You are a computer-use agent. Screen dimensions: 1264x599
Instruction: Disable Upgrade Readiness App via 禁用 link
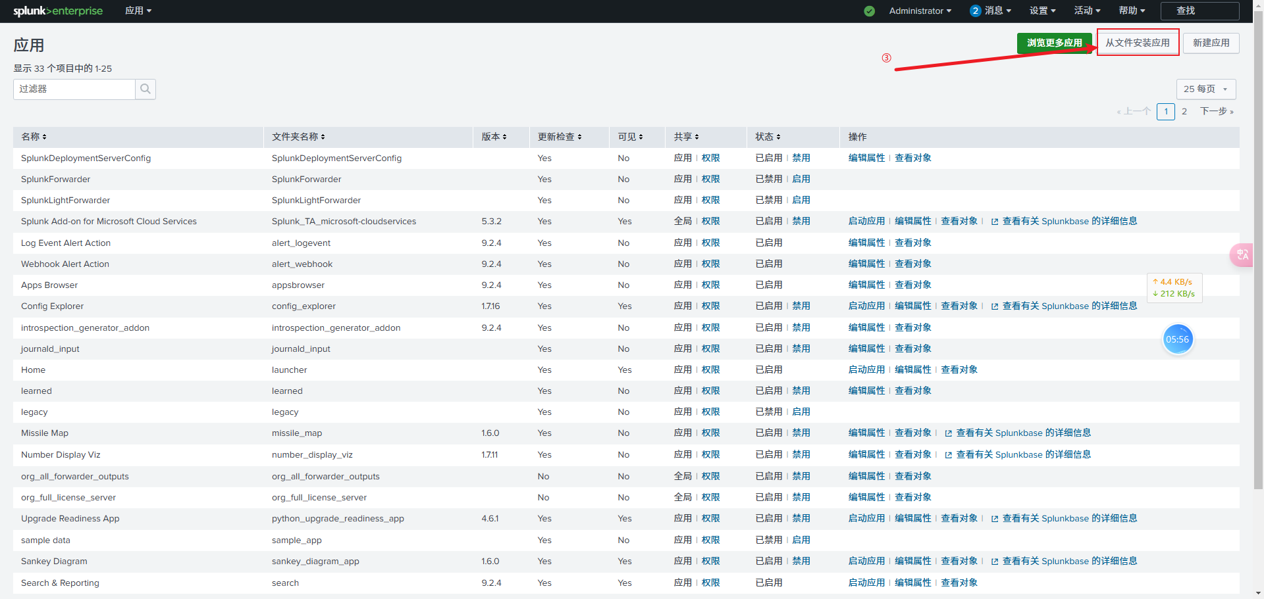point(801,519)
